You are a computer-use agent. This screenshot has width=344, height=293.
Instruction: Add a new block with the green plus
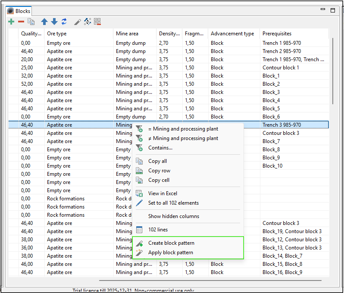pyautogui.click(x=11, y=22)
